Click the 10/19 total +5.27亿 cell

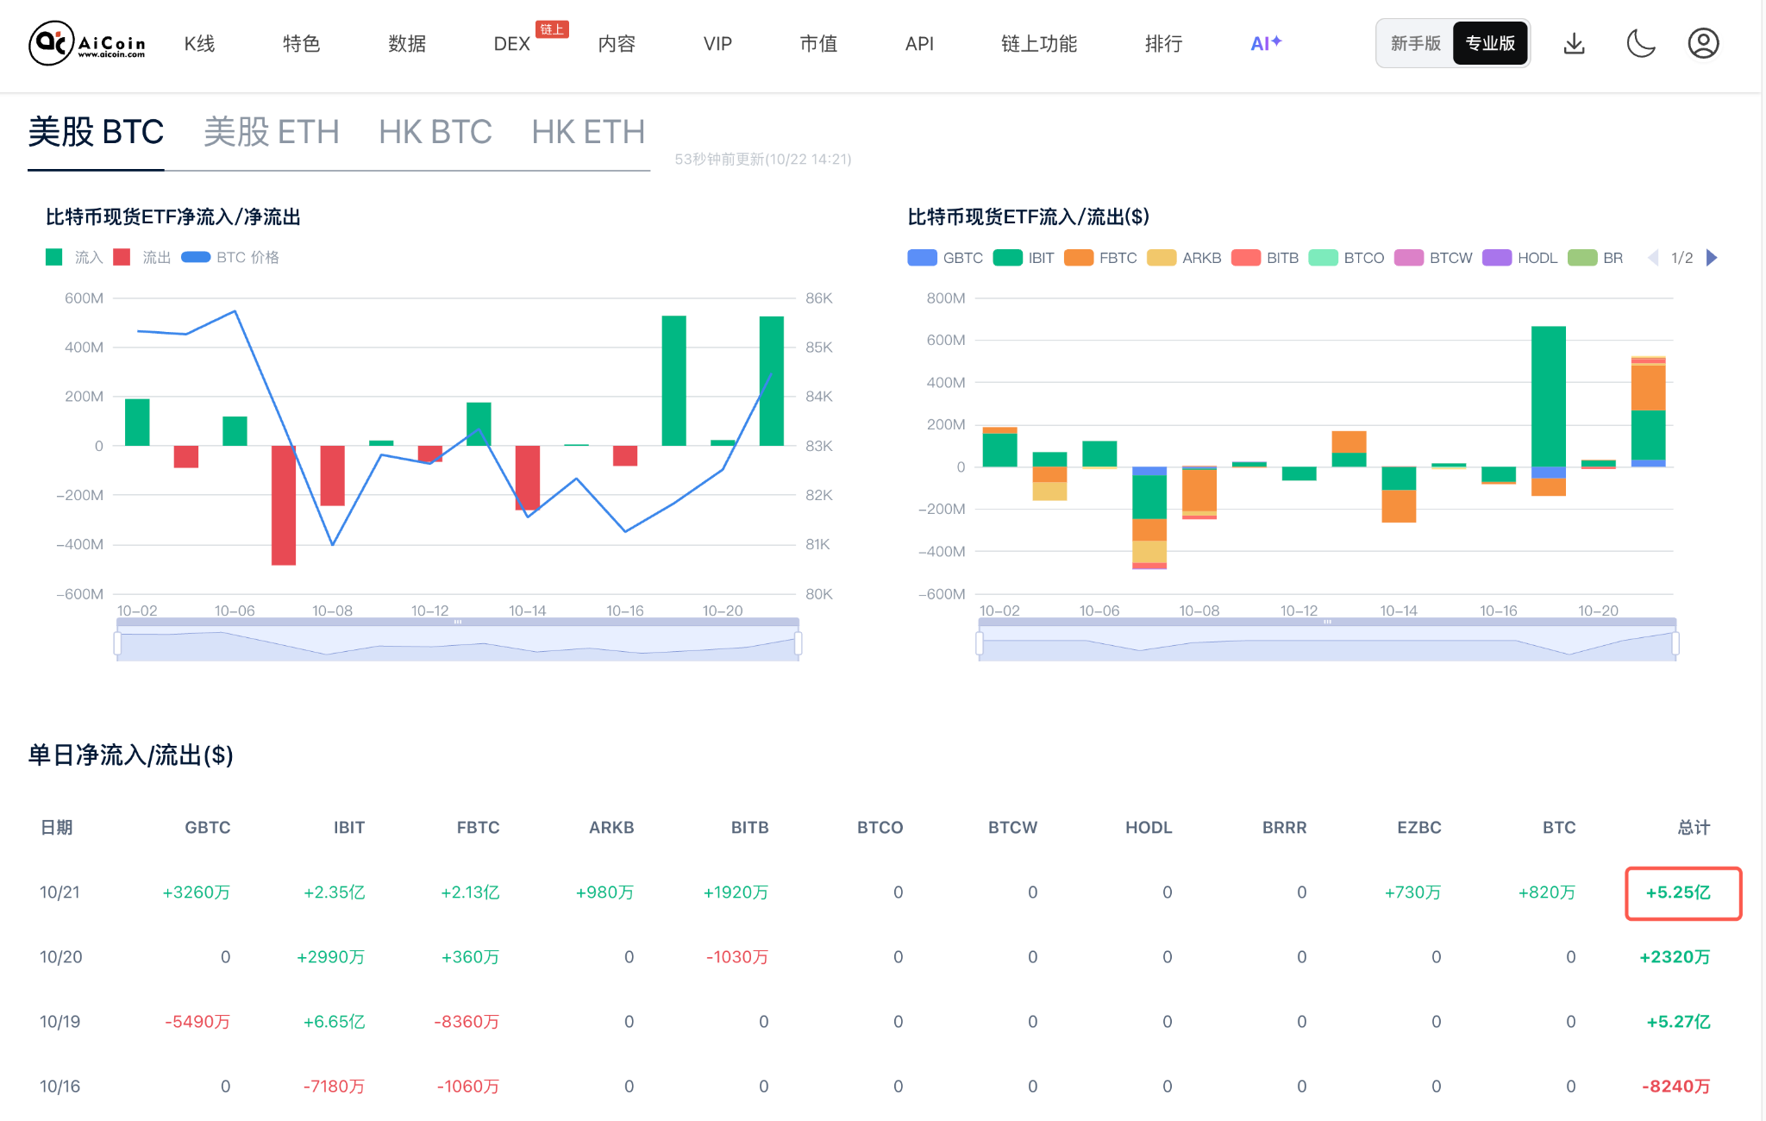1678,1022
